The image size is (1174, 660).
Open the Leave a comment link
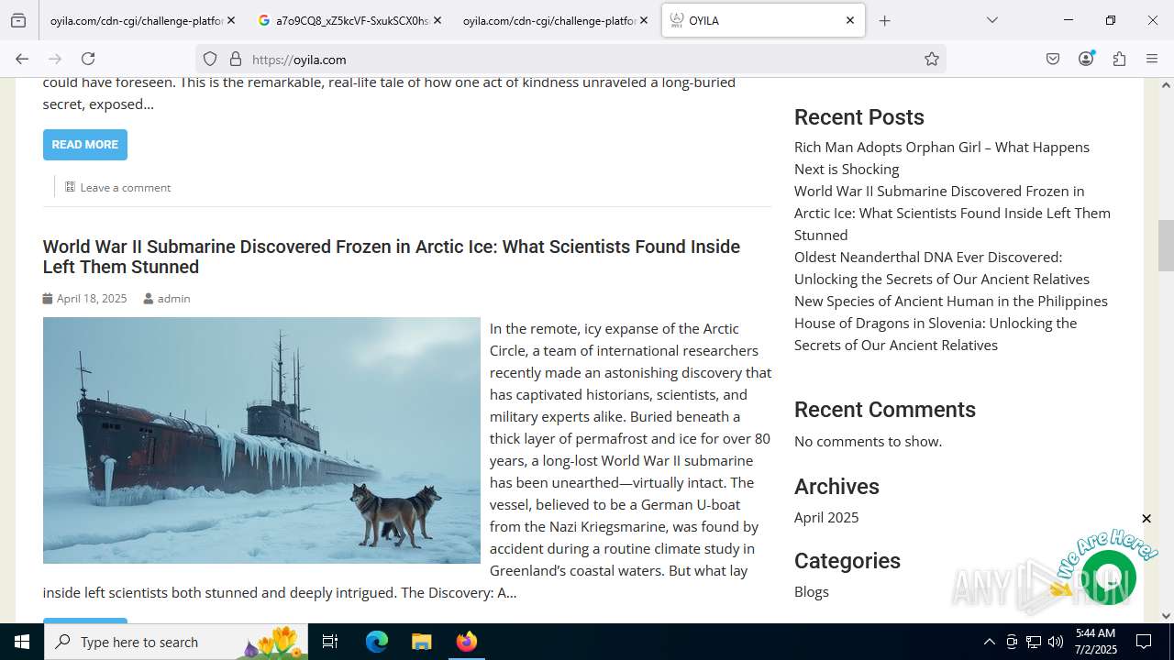126,187
